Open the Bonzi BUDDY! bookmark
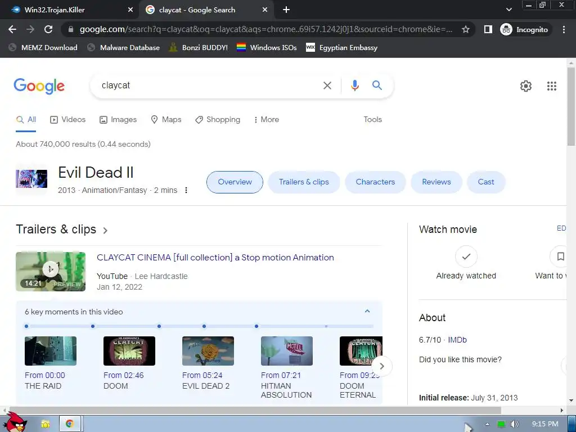This screenshot has height=432, width=576. tap(199, 47)
